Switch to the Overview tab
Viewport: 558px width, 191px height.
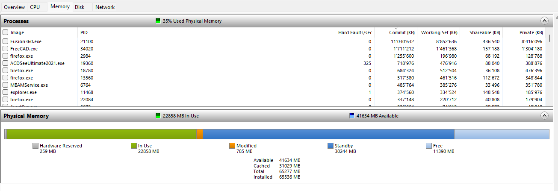[x=14, y=7]
